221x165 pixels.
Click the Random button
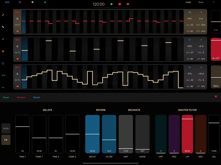[x=21, y=98]
